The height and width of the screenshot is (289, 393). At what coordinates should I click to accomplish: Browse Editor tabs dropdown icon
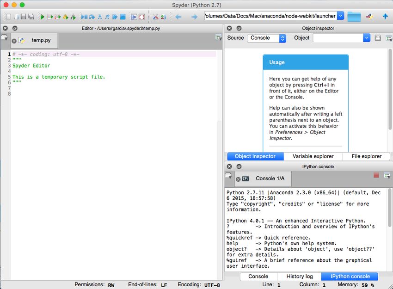[x=4, y=37]
